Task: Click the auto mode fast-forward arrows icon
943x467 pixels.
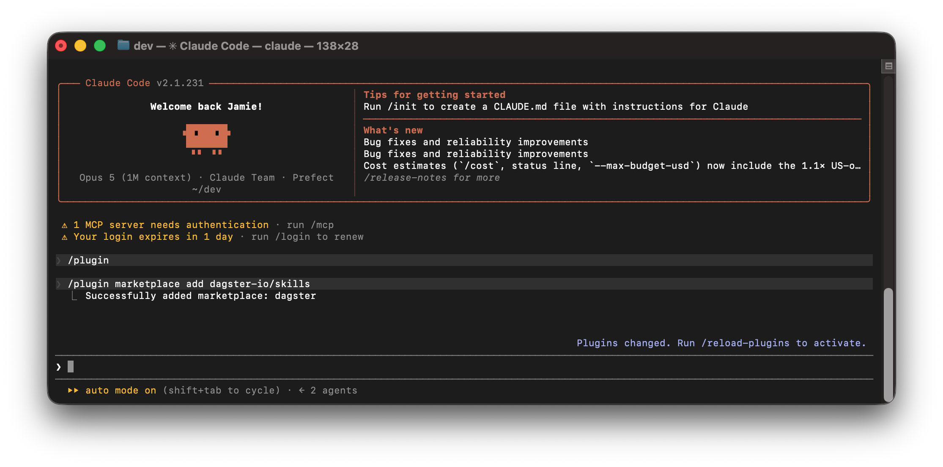Action: [x=73, y=391]
